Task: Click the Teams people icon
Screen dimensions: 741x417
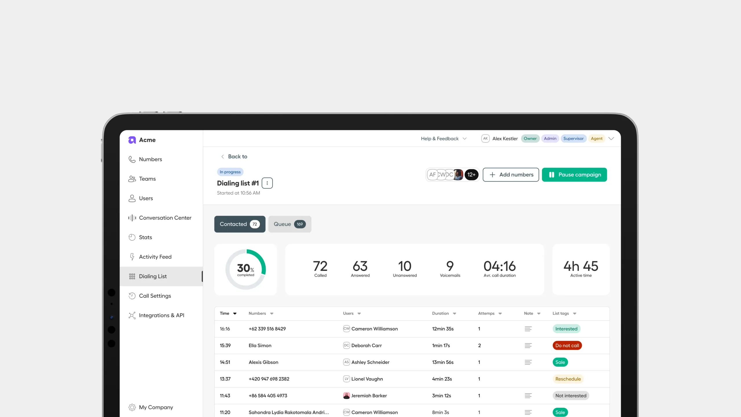Action: pos(132,179)
